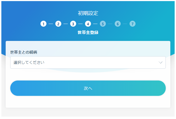
Task: Click connector line between steps 2 and 3
Action: 66,24
